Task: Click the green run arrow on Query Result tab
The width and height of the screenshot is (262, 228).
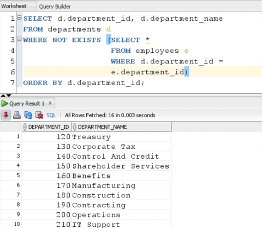Action: [x=4, y=104]
